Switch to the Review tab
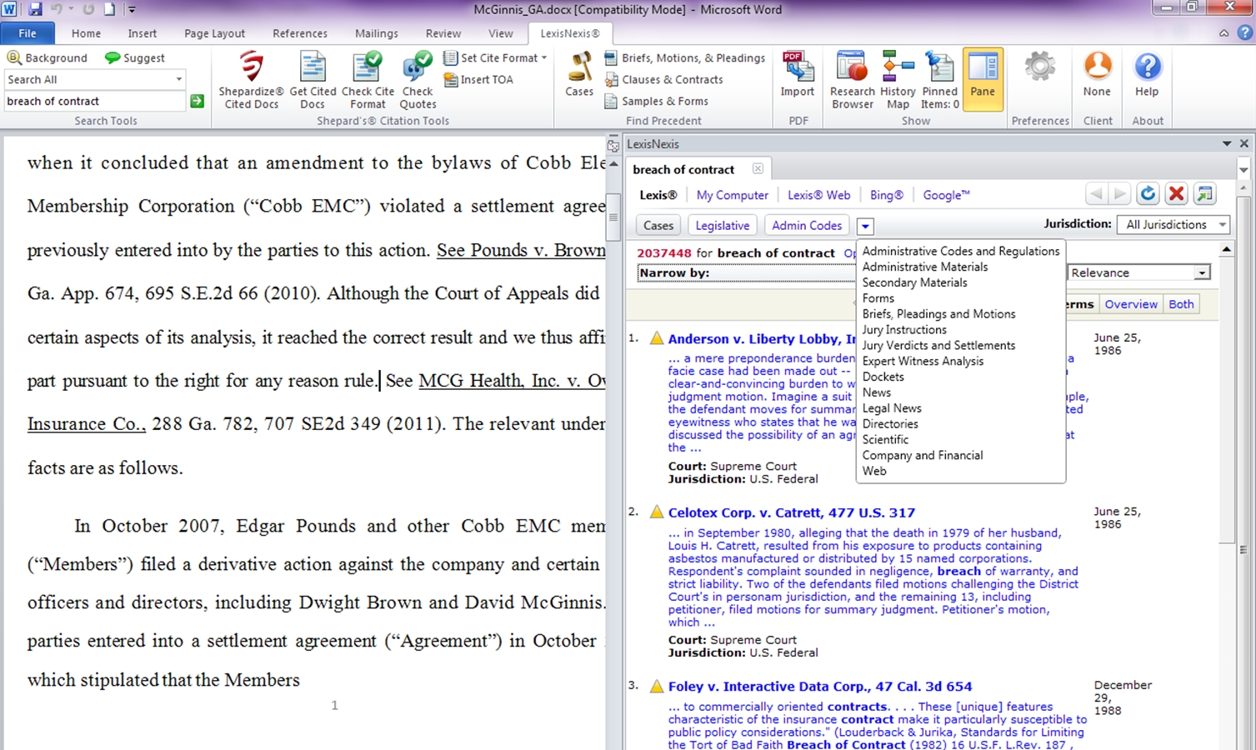Screen dimensions: 1256x750 pyautogui.click(x=443, y=33)
